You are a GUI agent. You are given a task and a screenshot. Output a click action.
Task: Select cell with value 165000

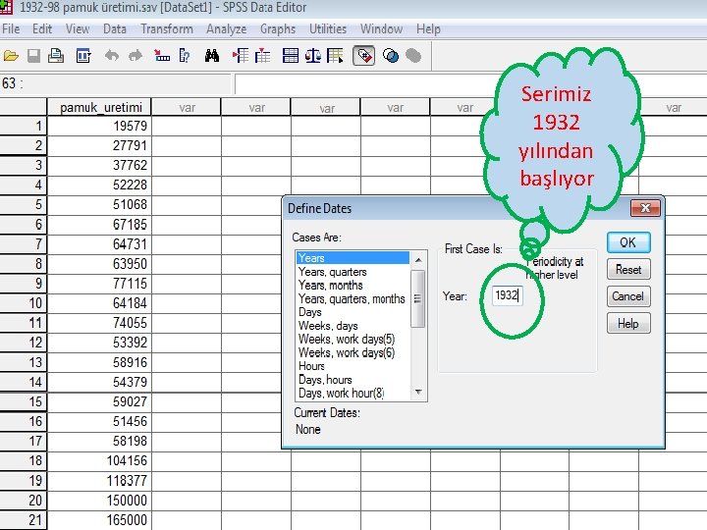[x=99, y=520]
